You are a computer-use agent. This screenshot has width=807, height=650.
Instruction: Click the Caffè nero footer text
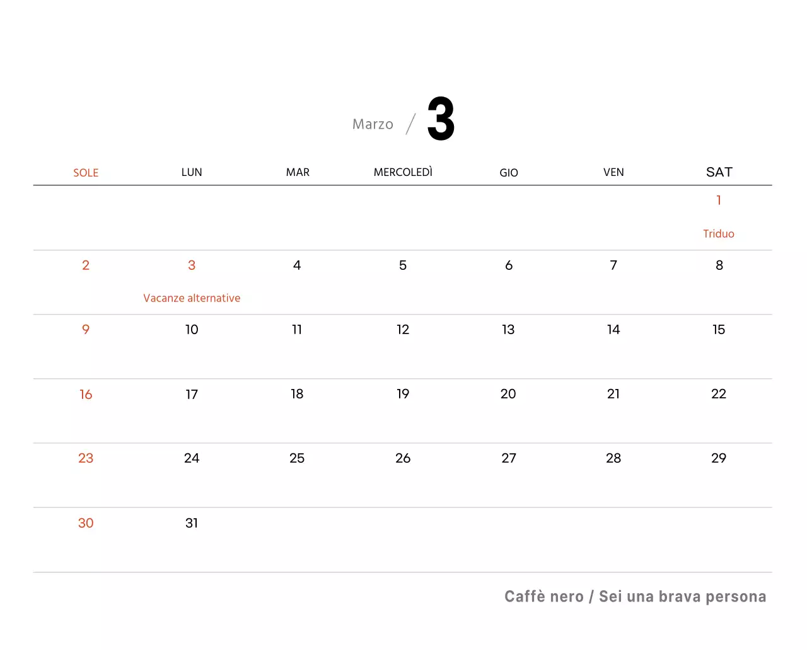click(x=635, y=596)
